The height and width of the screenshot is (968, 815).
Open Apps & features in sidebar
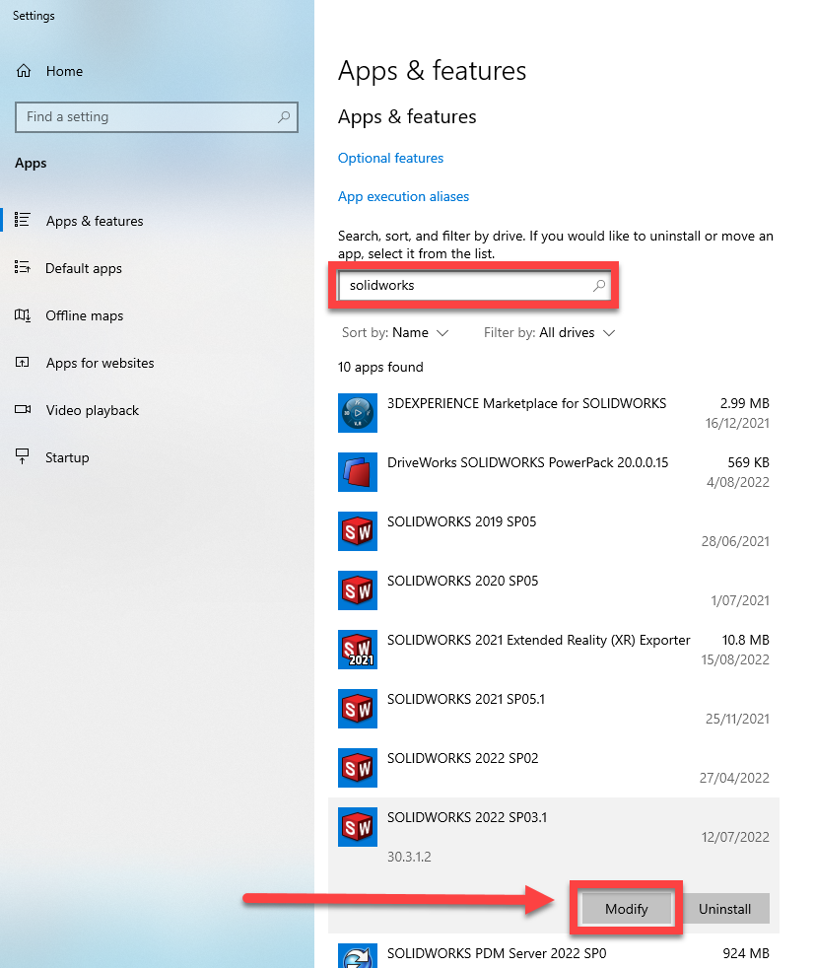point(158,221)
